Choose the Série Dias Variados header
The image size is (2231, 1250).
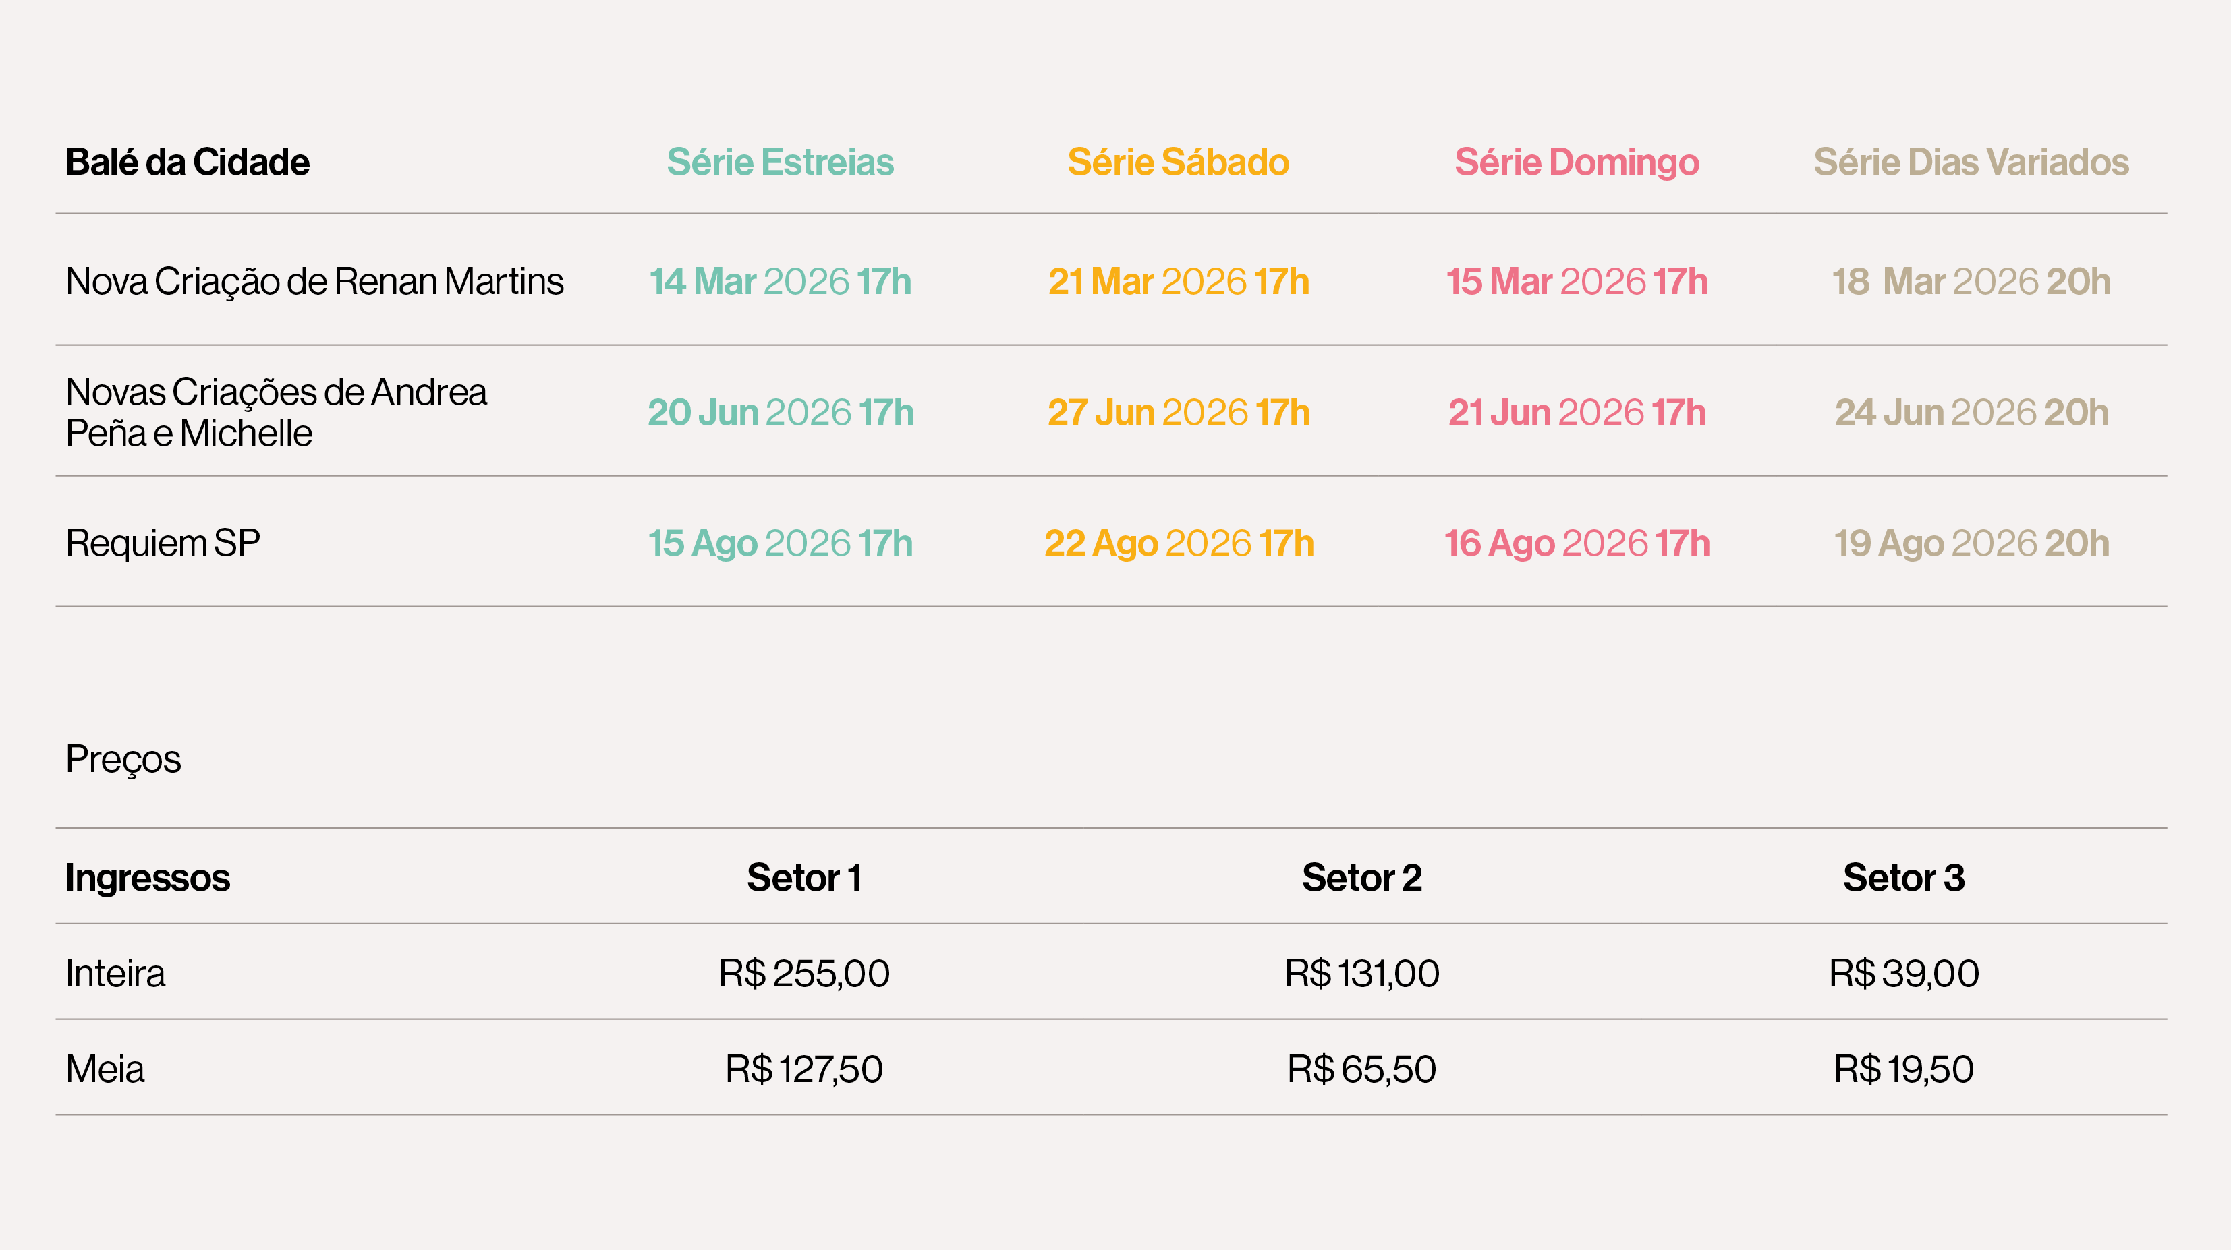[1971, 162]
